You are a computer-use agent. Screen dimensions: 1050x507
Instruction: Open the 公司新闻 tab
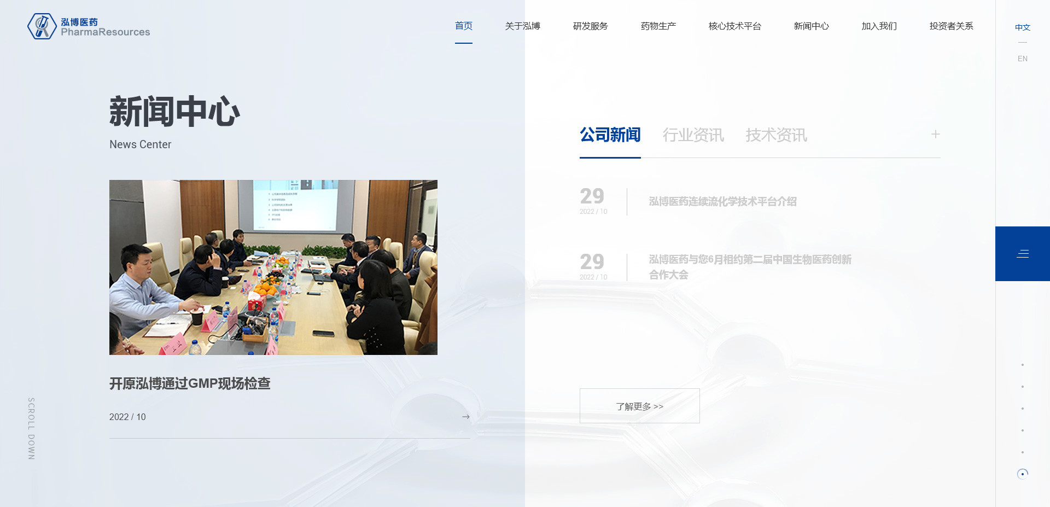coord(610,135)
